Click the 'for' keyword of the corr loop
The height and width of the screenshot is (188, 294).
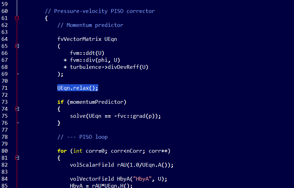coord(62,151)
